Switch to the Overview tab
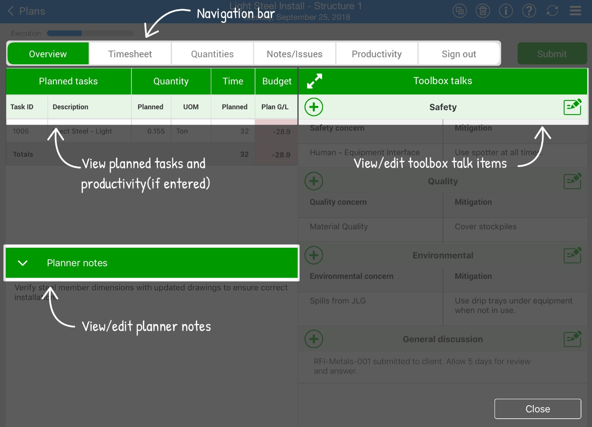This screenshot has height=427, width=592. [x=48, y=54]
